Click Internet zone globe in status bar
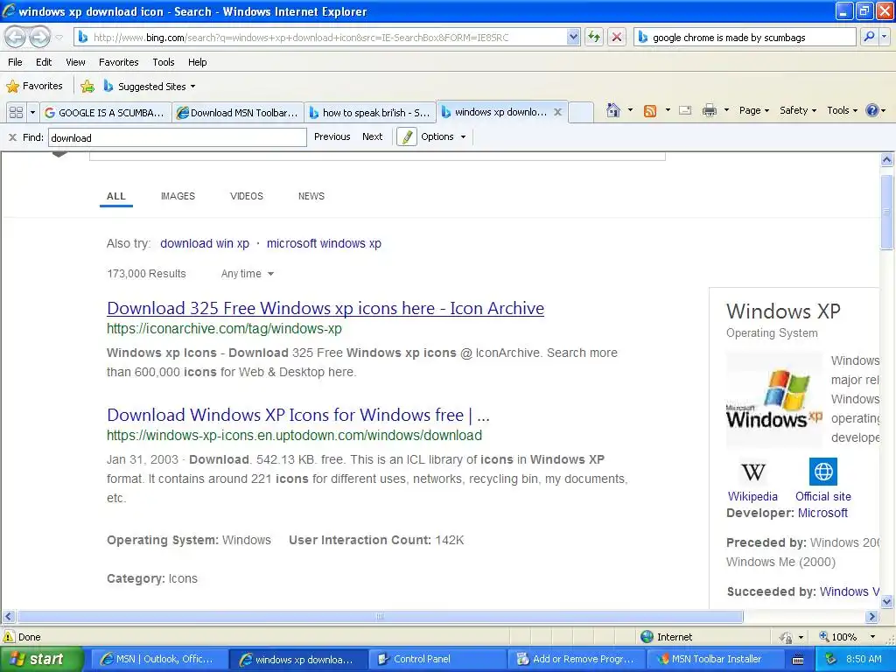 [647, 637]
